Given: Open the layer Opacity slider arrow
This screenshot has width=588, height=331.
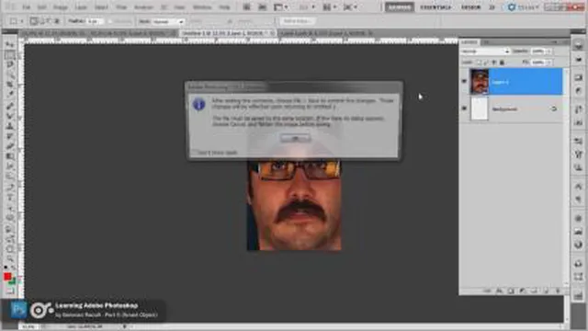Looking at the screenshot, I should [549, 51].
